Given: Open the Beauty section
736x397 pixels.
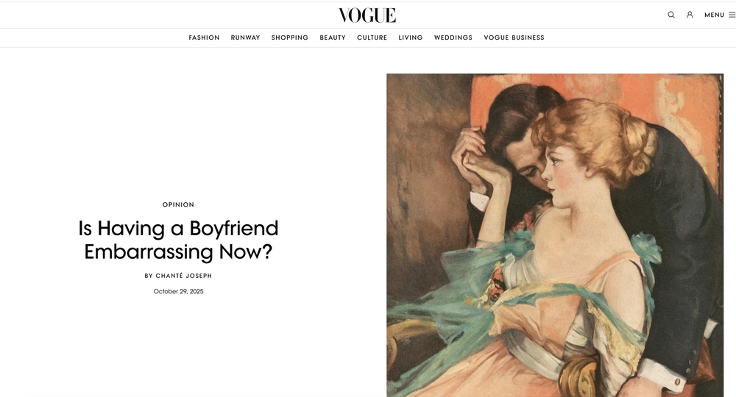Looking at the screenshot, I should (333, 37).
